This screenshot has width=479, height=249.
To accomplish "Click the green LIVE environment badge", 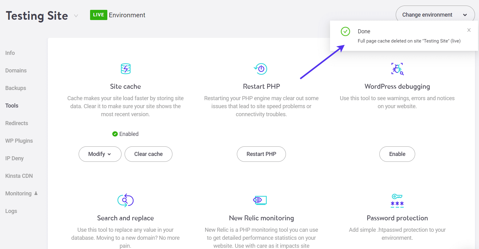I will [98, 14].
